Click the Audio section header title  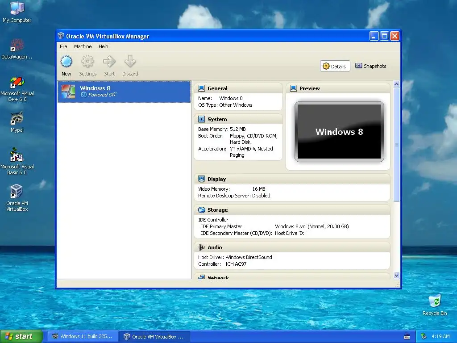pyautogui.click(x=215, y=247)
